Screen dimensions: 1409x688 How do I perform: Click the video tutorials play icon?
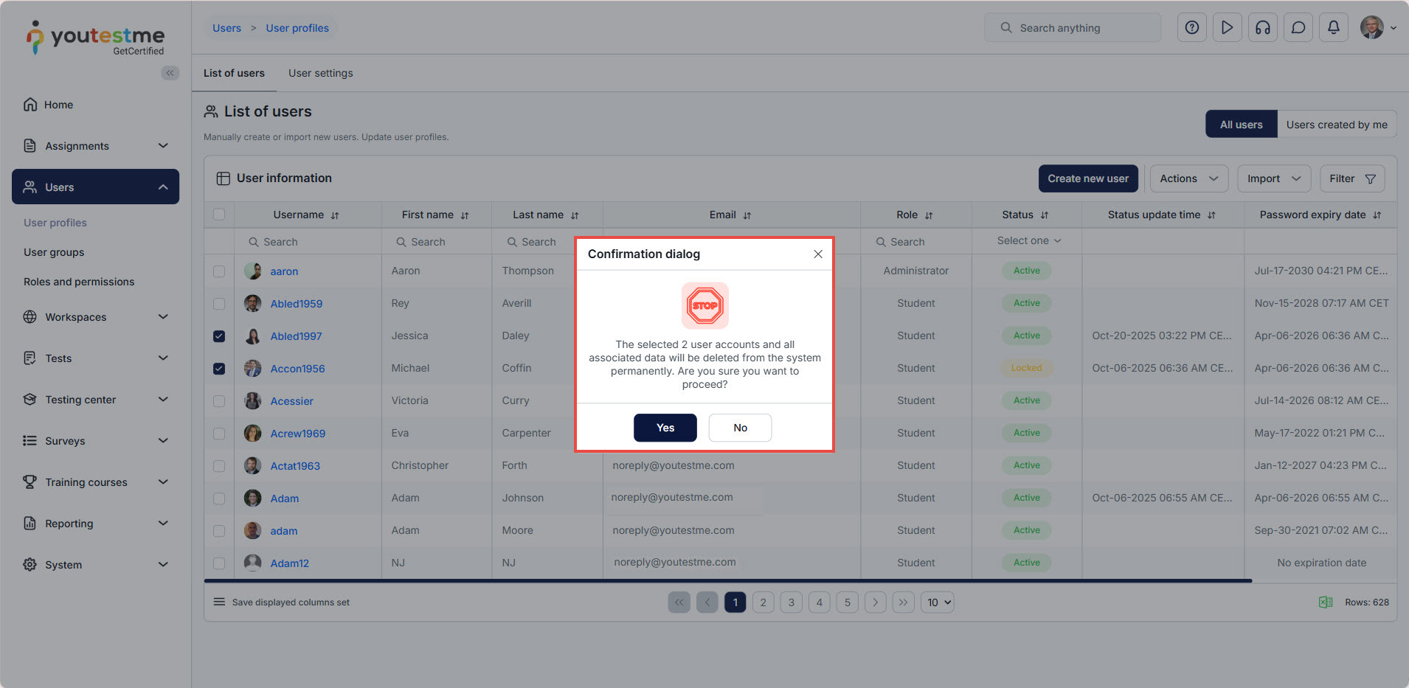click(x=1227, y=27)
